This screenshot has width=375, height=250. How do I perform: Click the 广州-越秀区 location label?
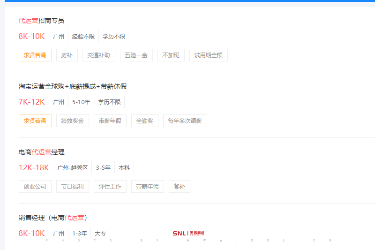[x=72, y=168]
